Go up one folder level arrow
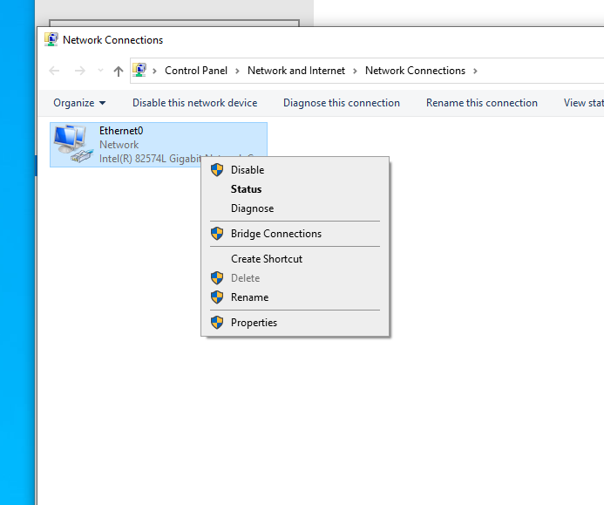The width and height of the screenshot is (604, 505). (x=119, y=71)
